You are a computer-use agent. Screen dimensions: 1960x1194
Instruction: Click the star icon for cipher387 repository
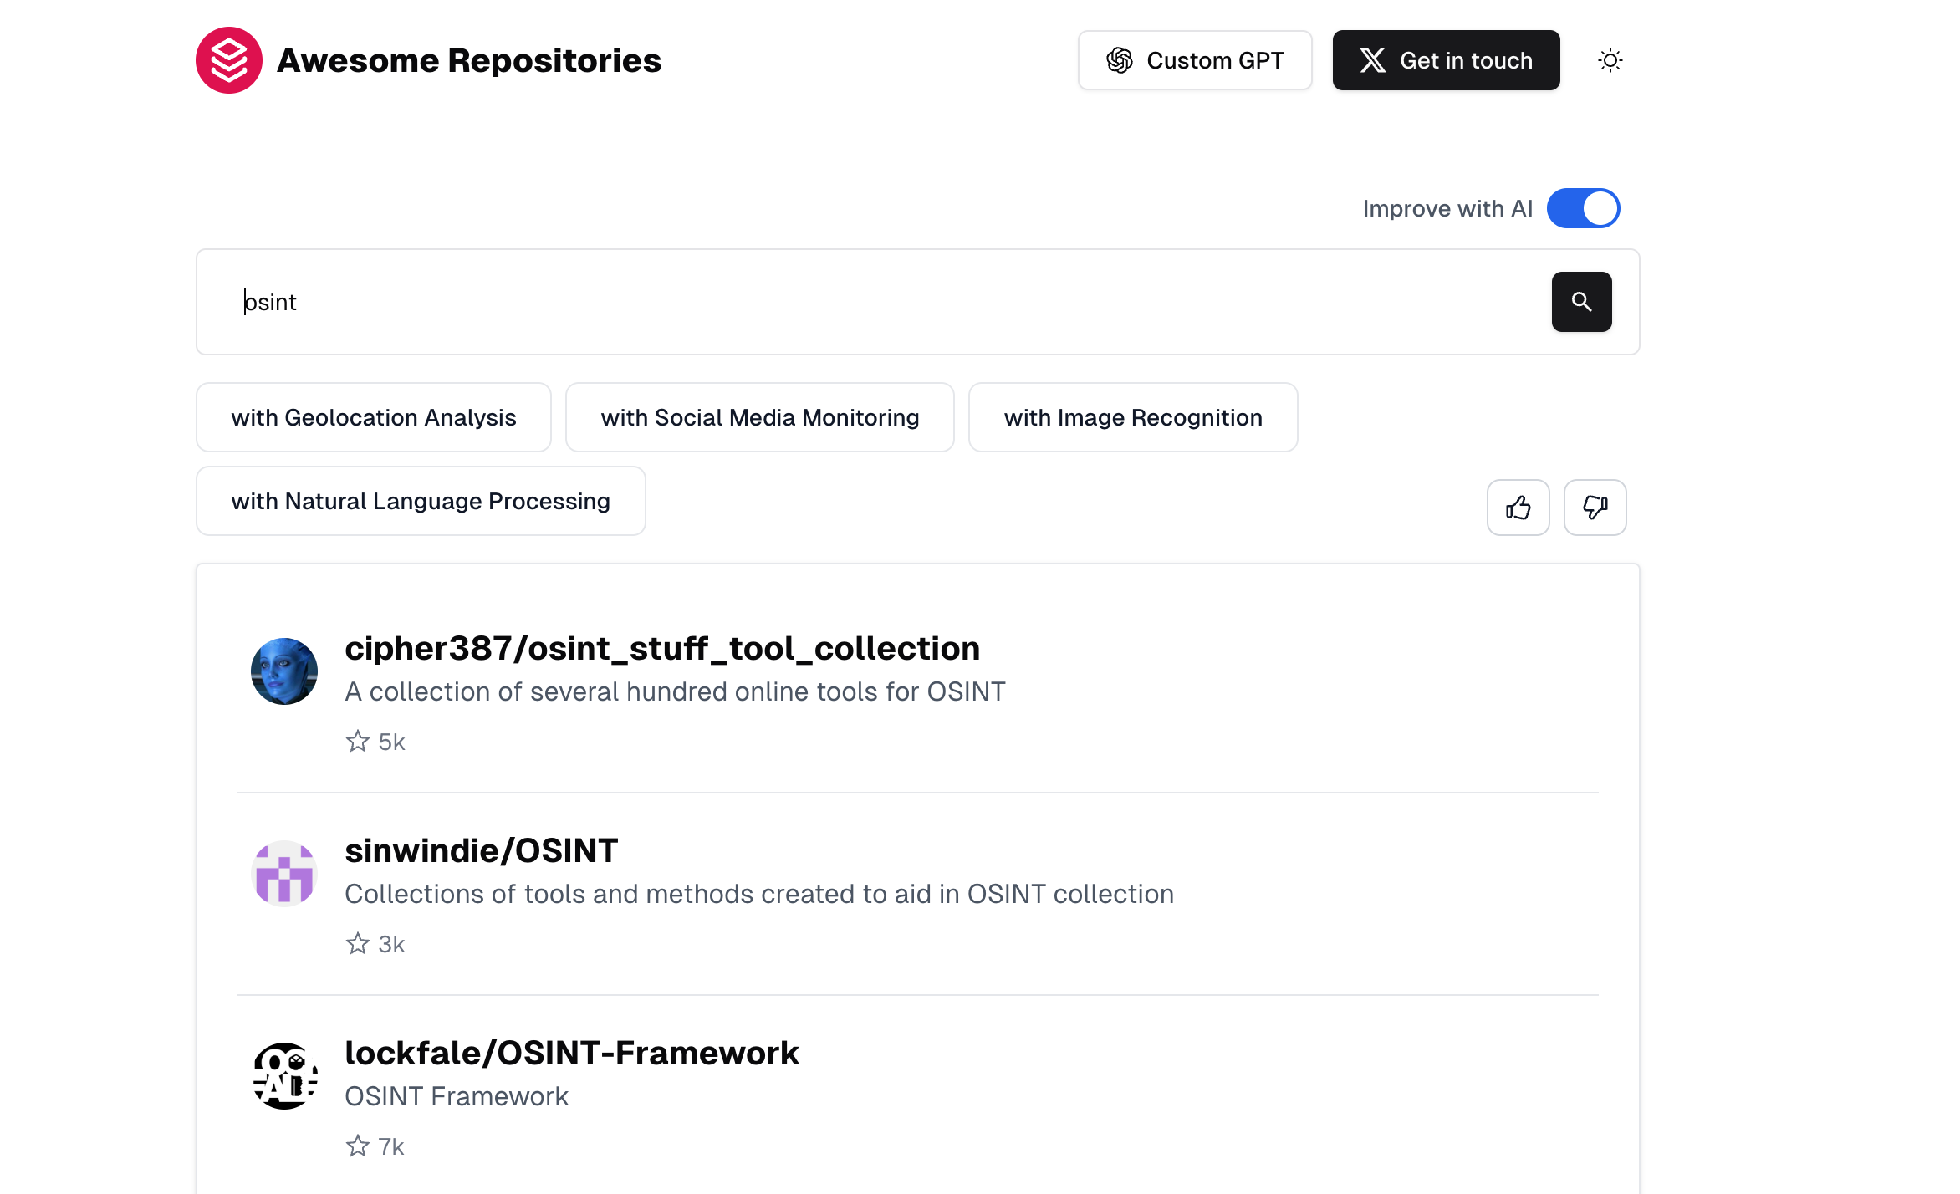pos(358,742)
